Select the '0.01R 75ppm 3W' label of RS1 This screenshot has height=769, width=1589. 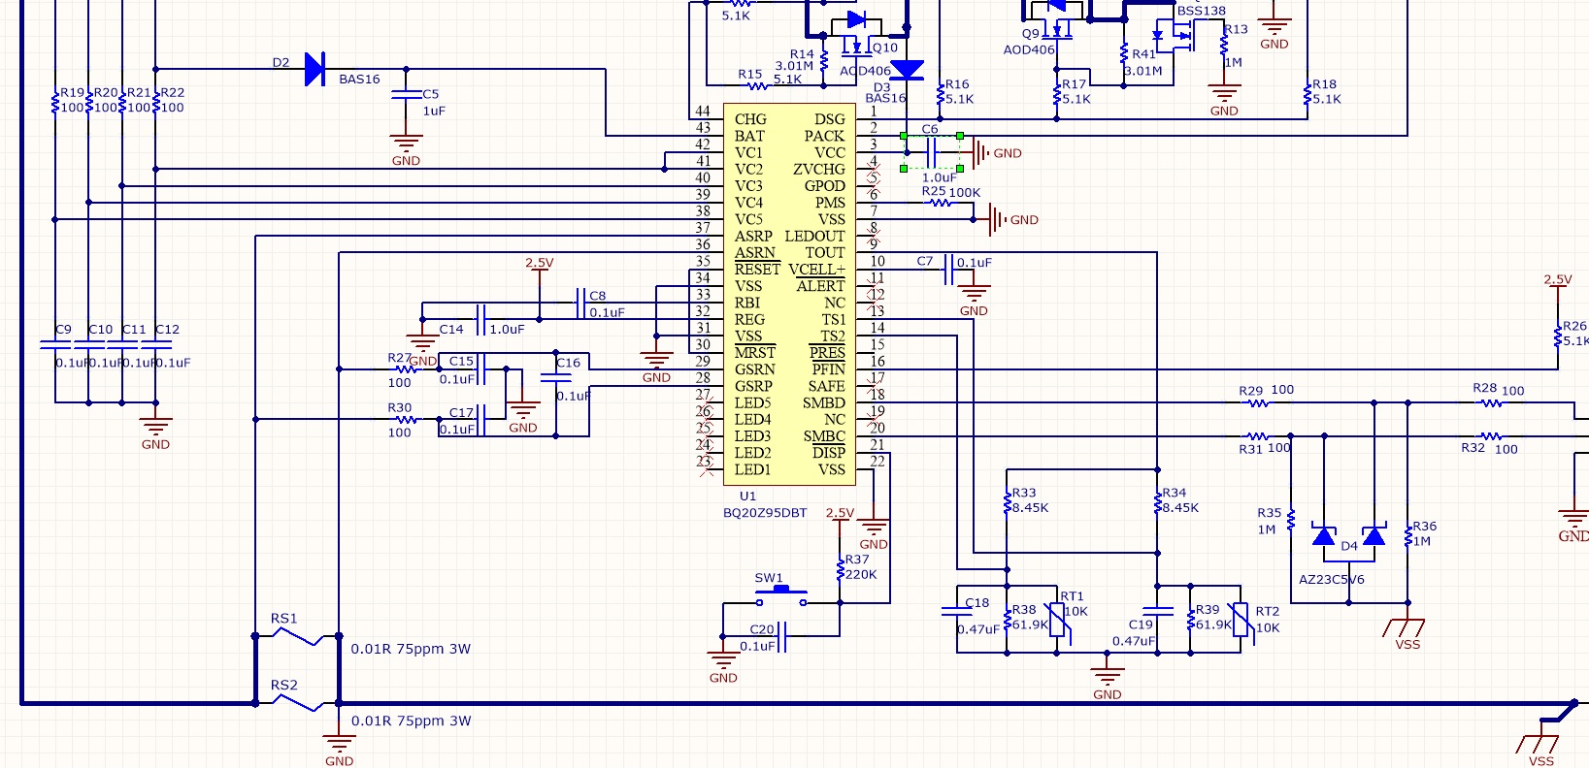coord(411,649)
